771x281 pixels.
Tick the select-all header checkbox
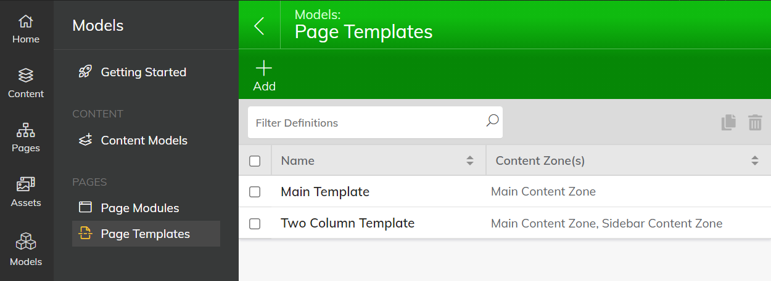255,161
